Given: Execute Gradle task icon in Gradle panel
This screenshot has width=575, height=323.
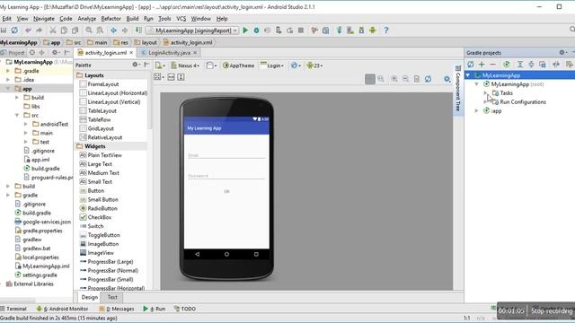Looking at the screenshot, I should tap(507, 65).
